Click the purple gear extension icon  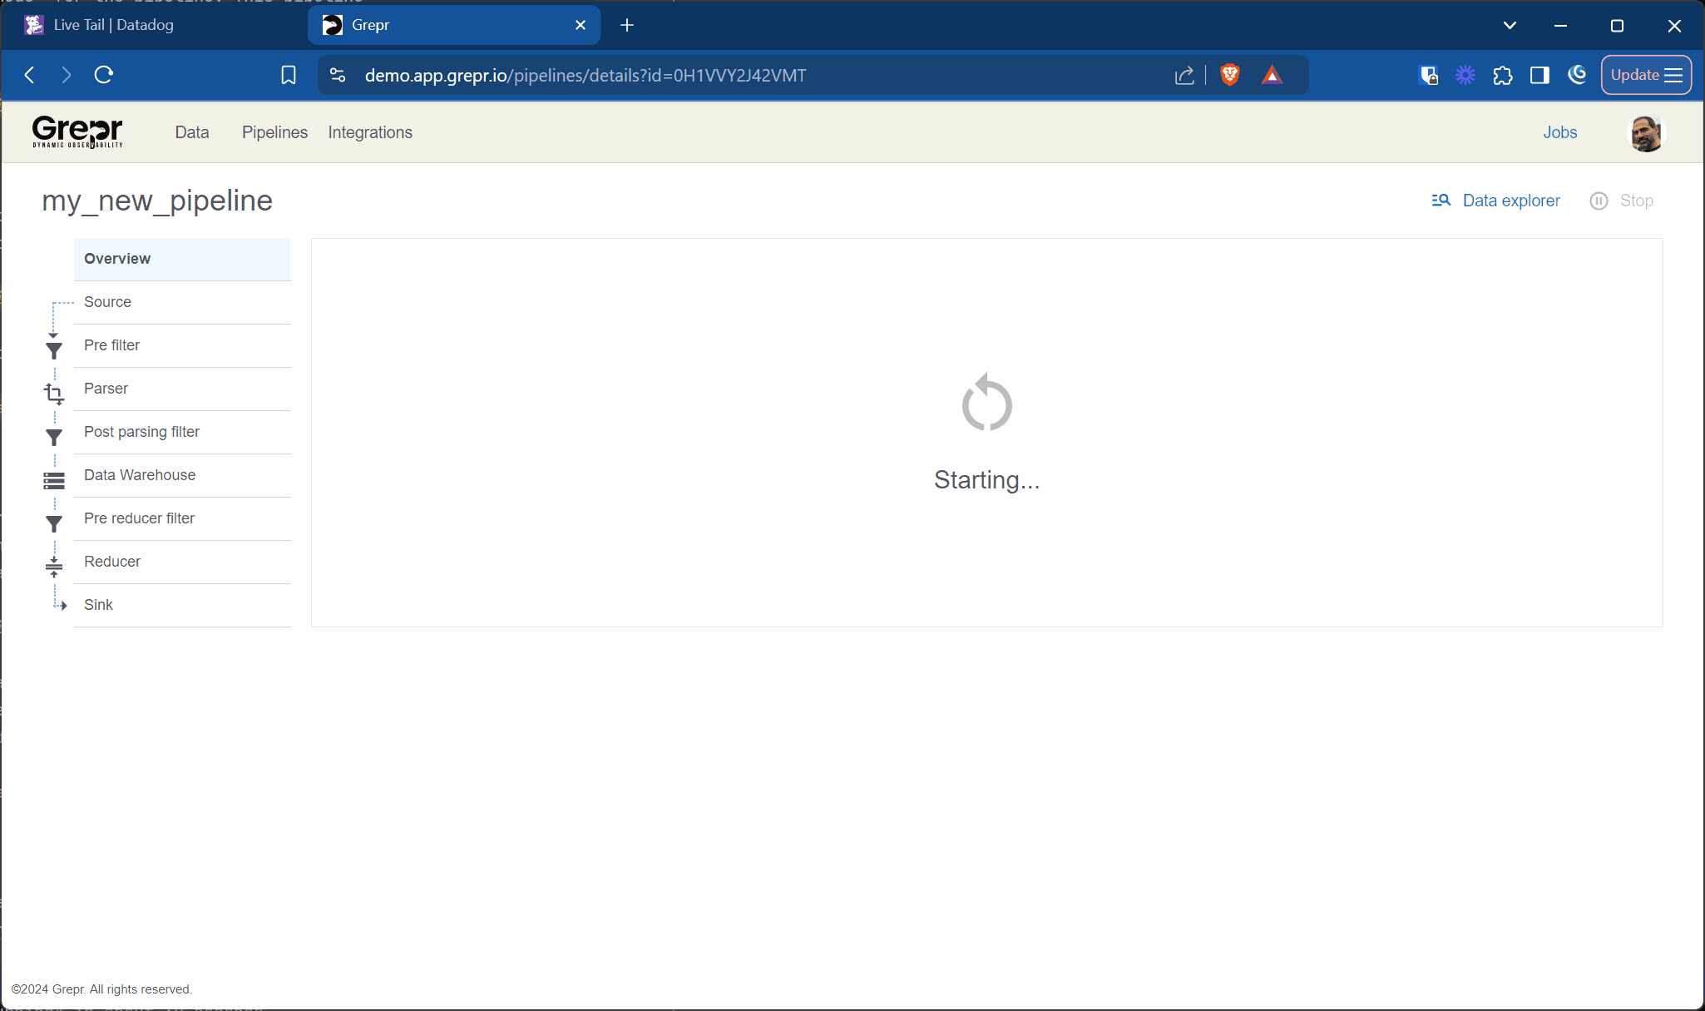[1465, 75]
